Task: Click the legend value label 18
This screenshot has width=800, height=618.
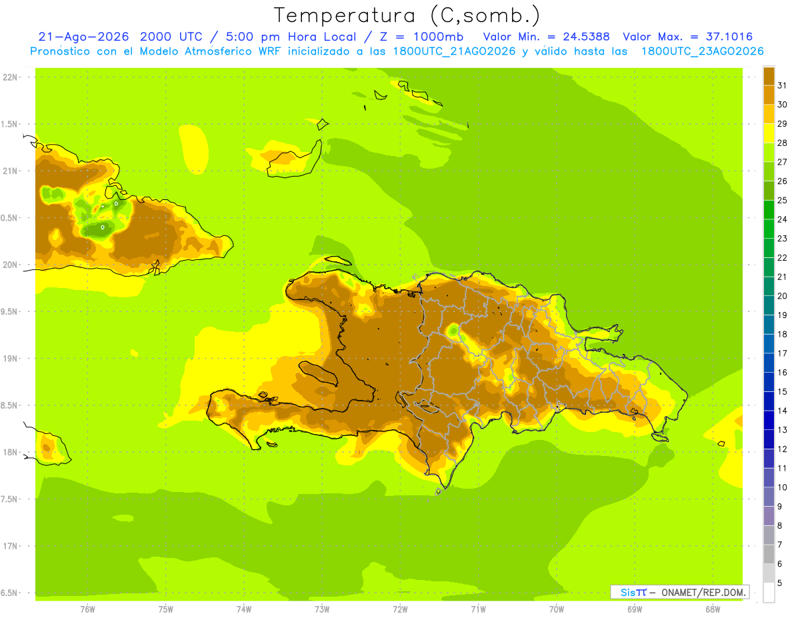Action: click(782, 334)
